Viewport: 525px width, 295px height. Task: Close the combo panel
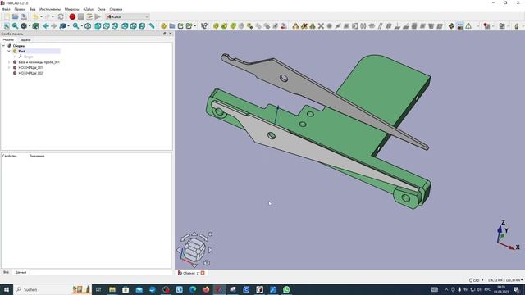pos(170,34)
